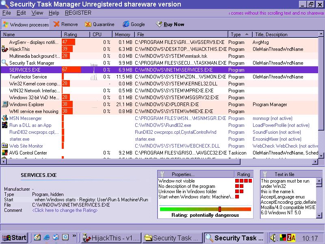Click the Windows Explorer computer icon
The width and height of the screenshot is (325, 244).
(4, 104)
